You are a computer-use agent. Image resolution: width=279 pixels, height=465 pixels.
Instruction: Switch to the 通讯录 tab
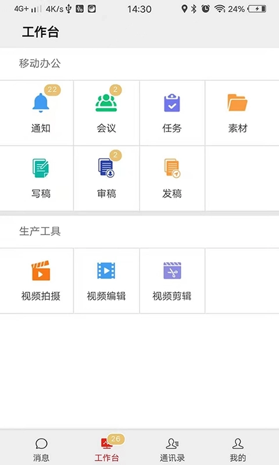(172, 449)
